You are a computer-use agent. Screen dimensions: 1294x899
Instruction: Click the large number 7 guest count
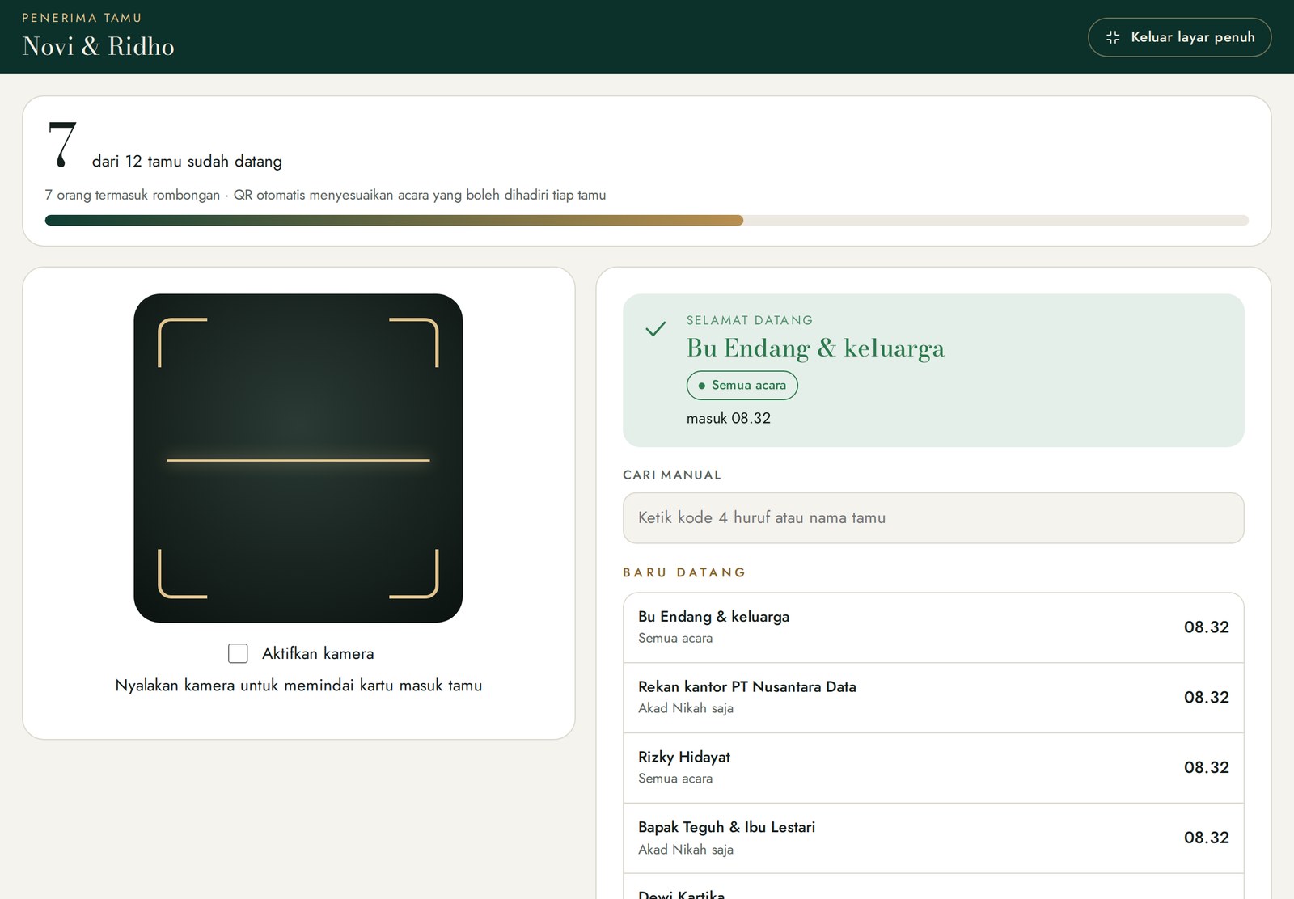[62, 144]
